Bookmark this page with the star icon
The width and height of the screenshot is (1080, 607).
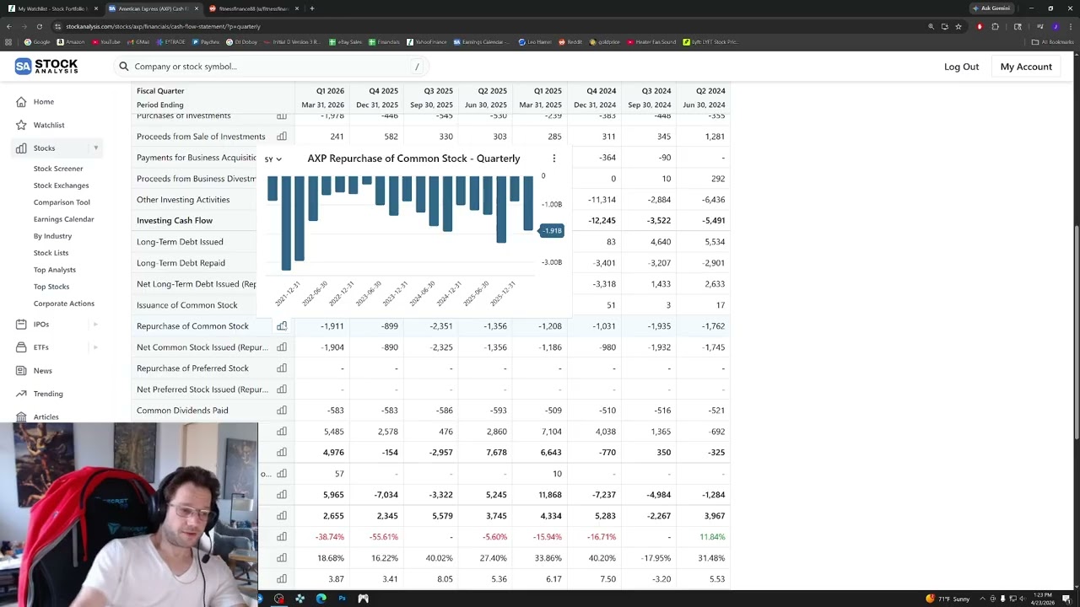click(x=958, y=26)
